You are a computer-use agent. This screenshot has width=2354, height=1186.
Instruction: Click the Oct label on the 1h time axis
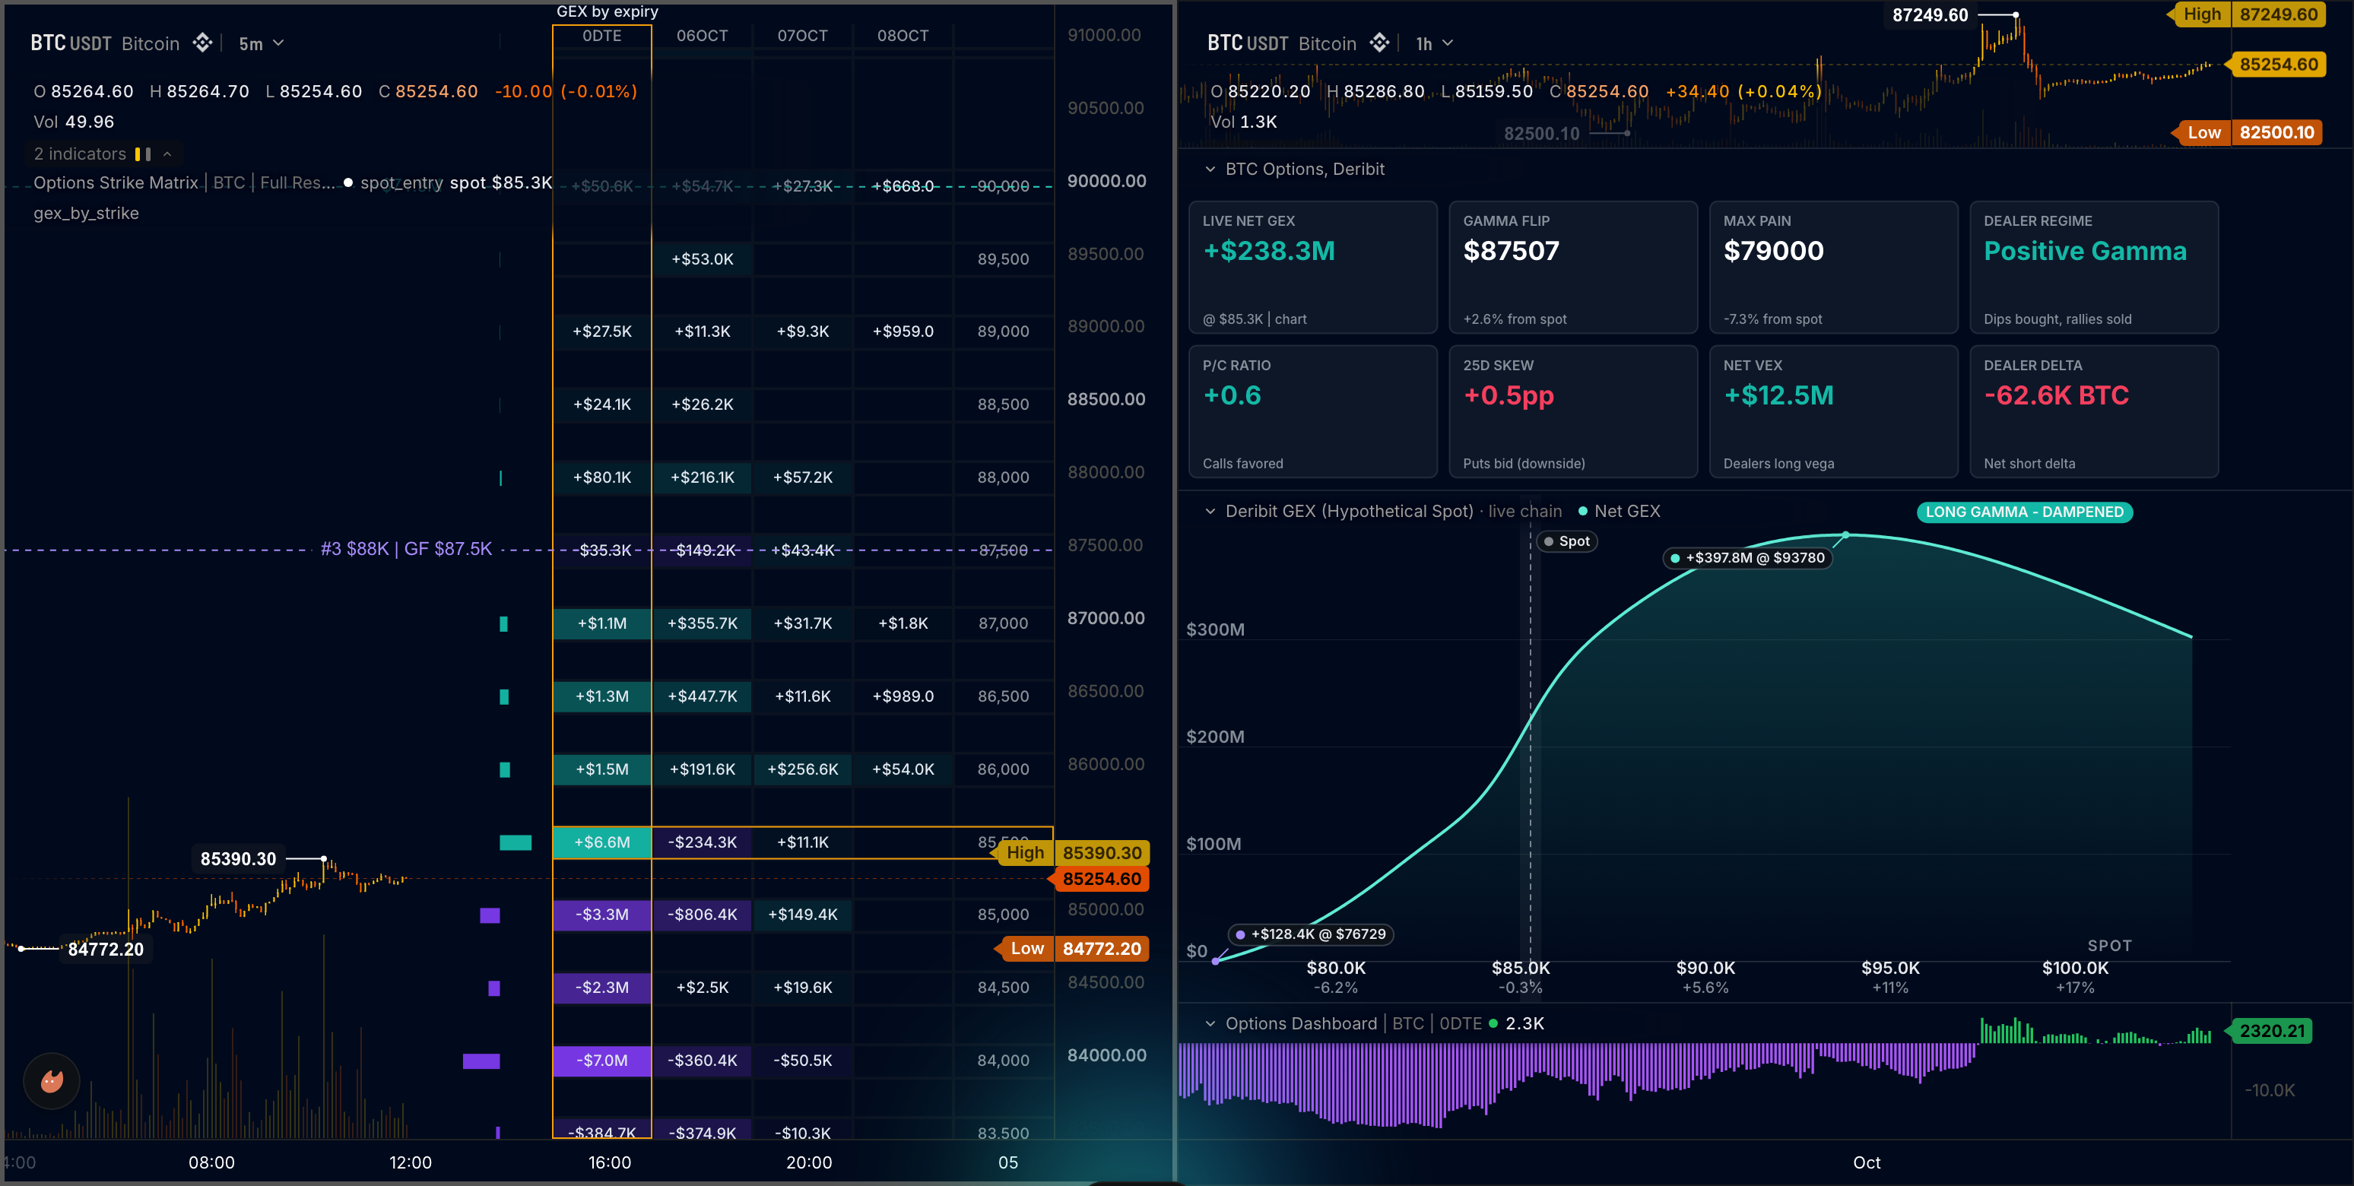1866,1162
